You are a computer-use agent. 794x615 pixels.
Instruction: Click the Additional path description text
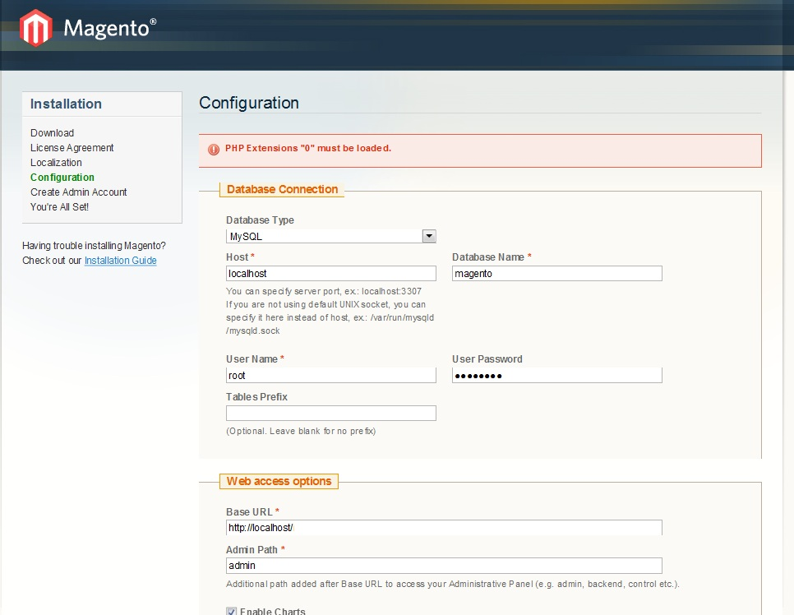pyautogui.click(x=453, y=584)
